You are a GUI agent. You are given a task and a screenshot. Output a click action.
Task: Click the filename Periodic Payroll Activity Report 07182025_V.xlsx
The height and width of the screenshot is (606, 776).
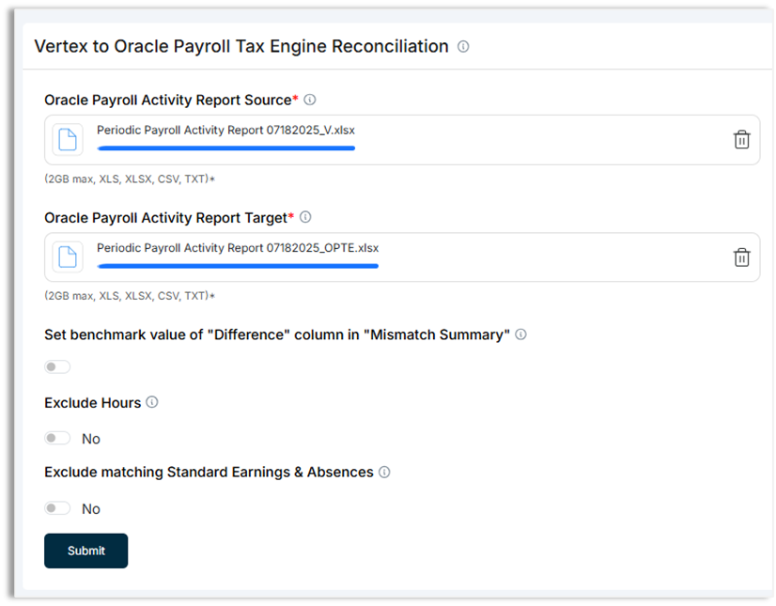click(225, 130)
